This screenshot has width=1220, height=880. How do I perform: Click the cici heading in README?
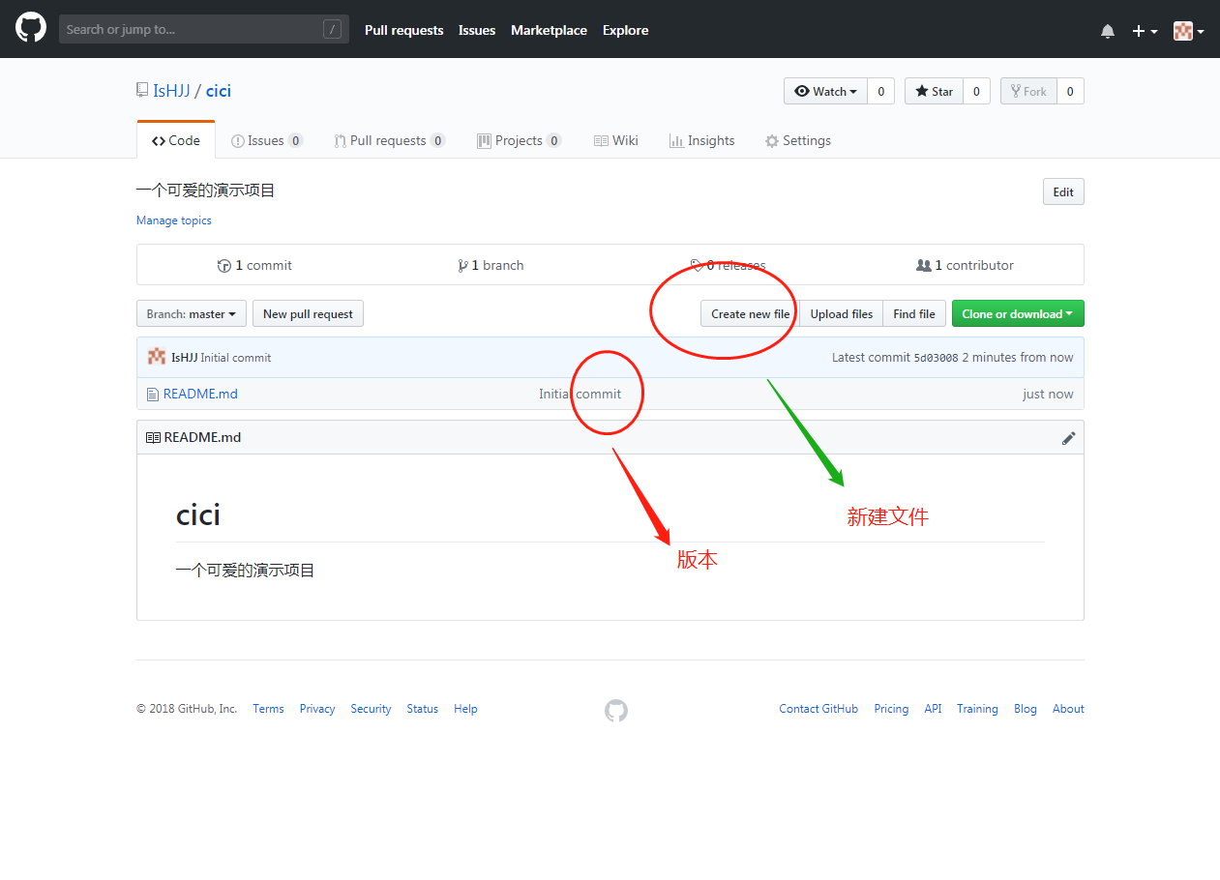198,514
